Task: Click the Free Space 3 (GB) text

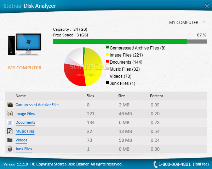Action: click(x=70, y=35)
